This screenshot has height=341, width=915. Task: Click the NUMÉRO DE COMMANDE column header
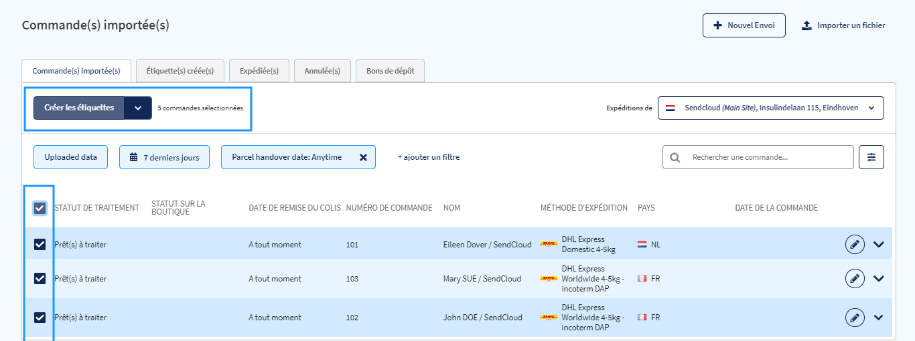tap(389, 208)
